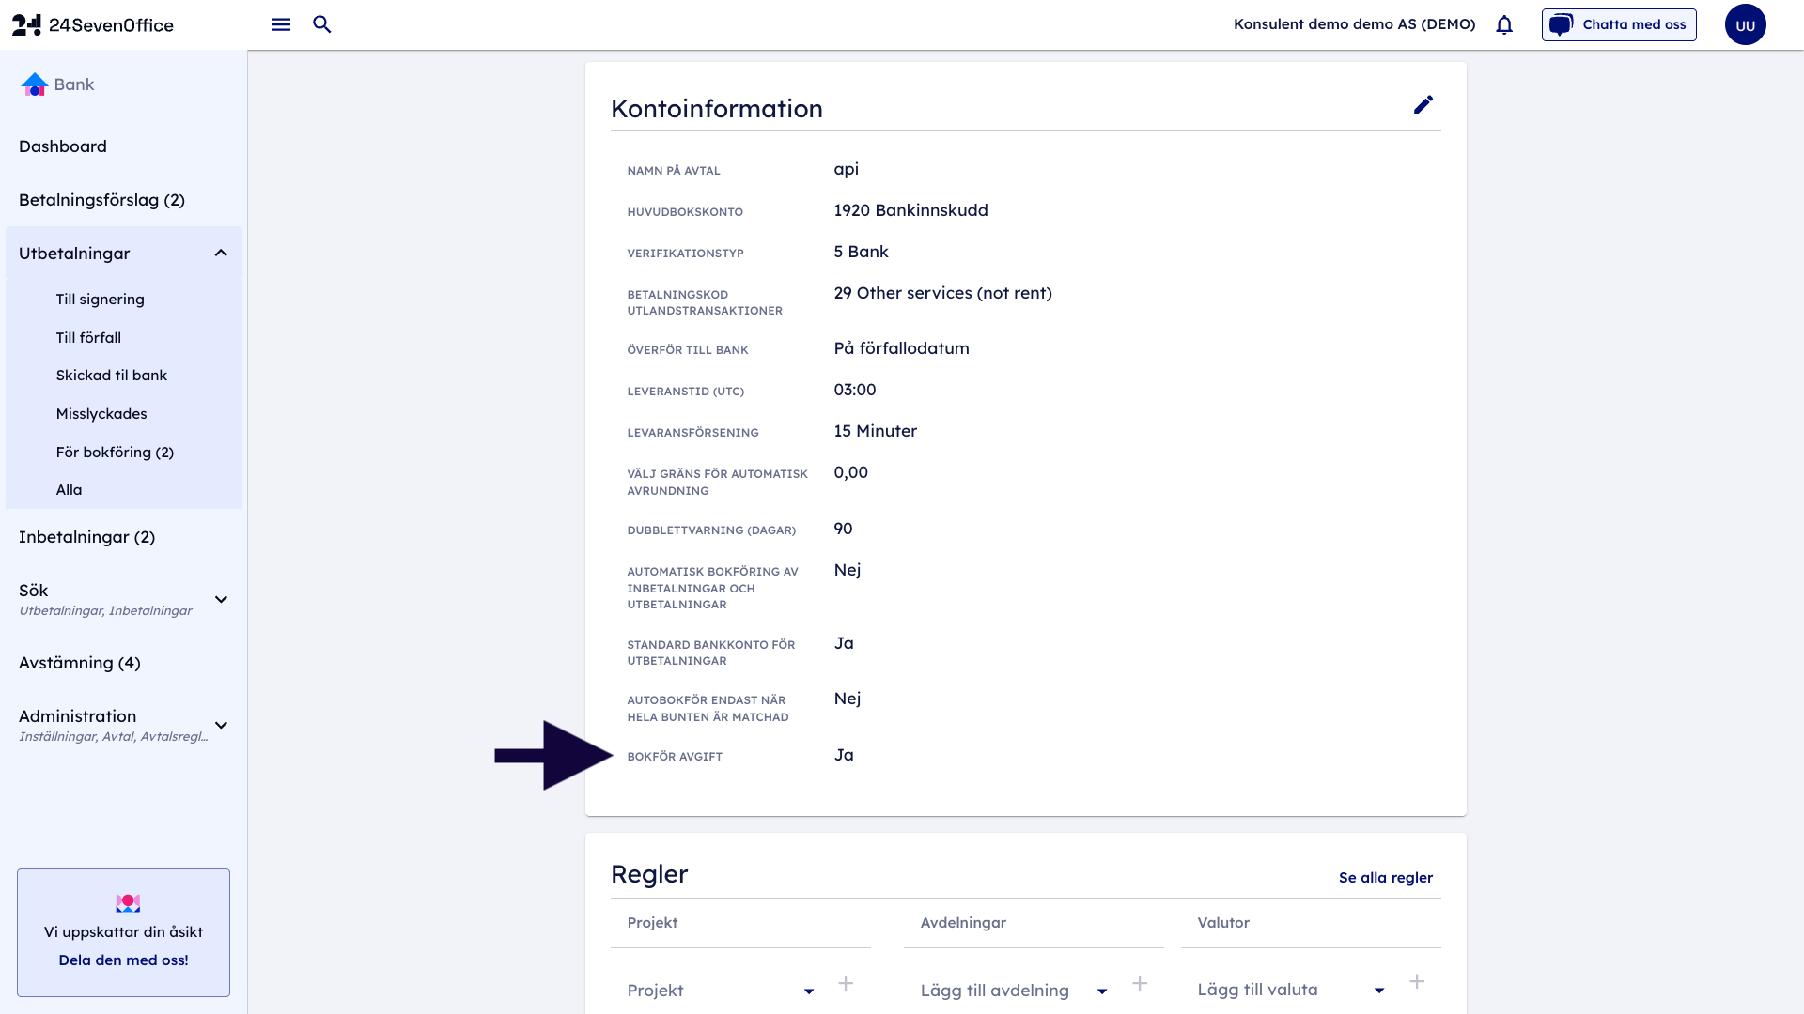Viewport: 1804px width, 1014px height.
Task: Click the Avdelningar column header
Action: tap(963, 923)
